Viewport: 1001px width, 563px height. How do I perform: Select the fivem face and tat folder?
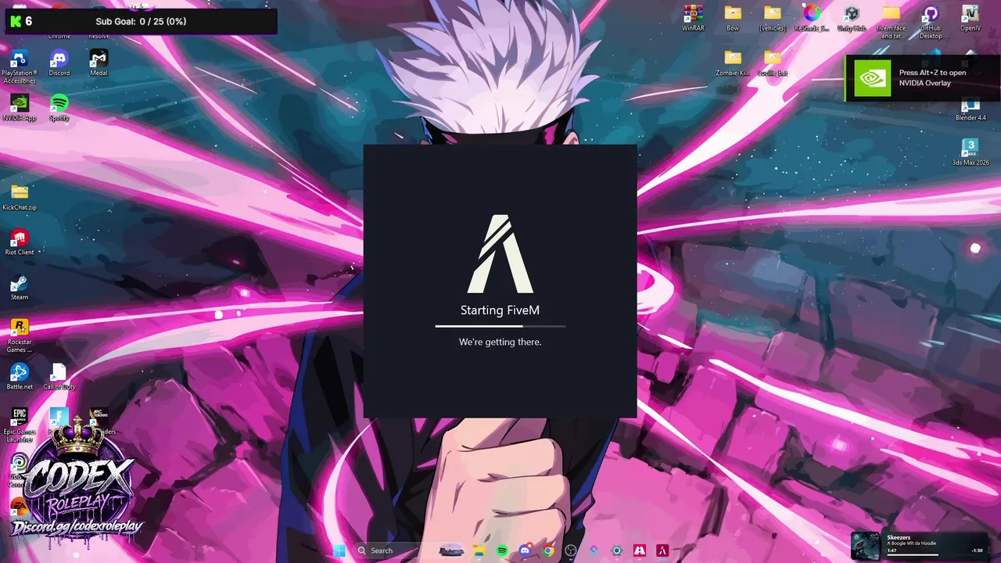[891, 22]
